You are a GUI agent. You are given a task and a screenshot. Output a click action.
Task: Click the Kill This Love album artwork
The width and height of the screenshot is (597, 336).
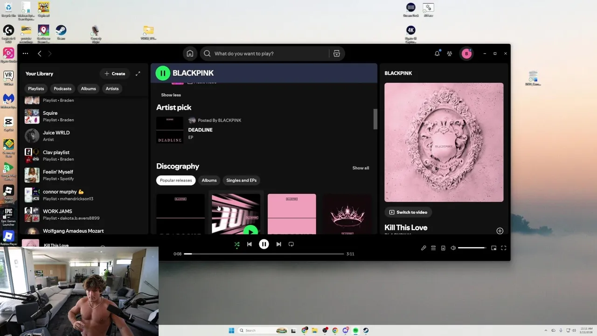click(444, 142)
